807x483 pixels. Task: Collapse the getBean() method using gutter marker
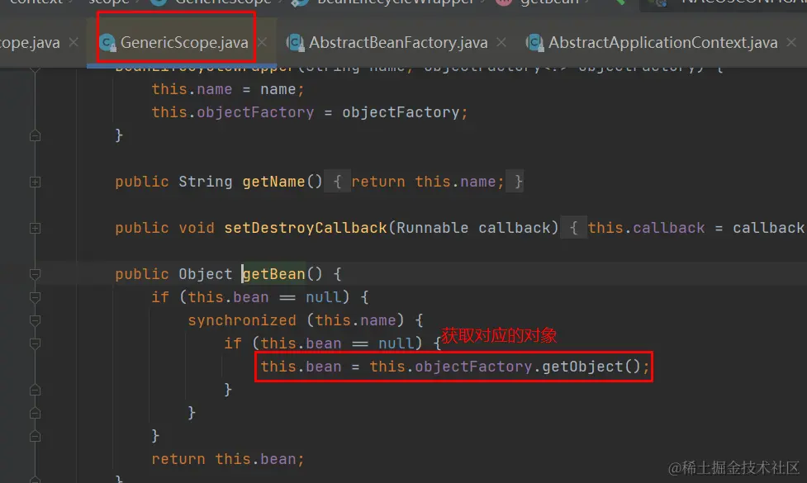point(35,274)
